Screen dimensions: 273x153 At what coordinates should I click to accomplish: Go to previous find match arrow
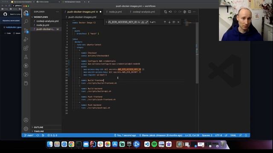tap(165, 22)
